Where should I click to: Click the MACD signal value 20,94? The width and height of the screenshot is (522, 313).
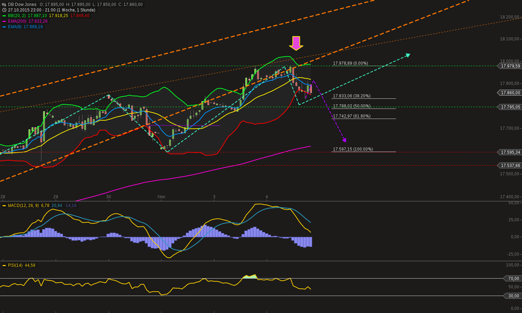(57, 206)
